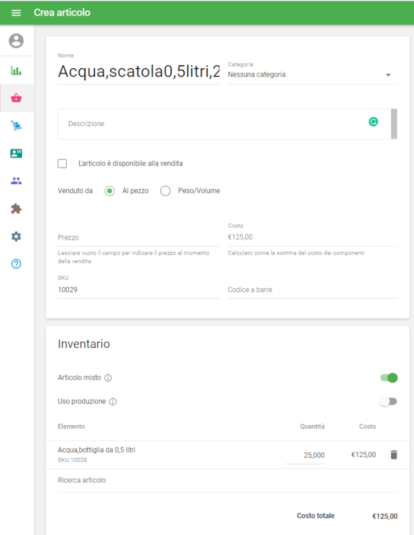
Task: Edit the Quantità value 25,000 field
Action: pos(310,455)
